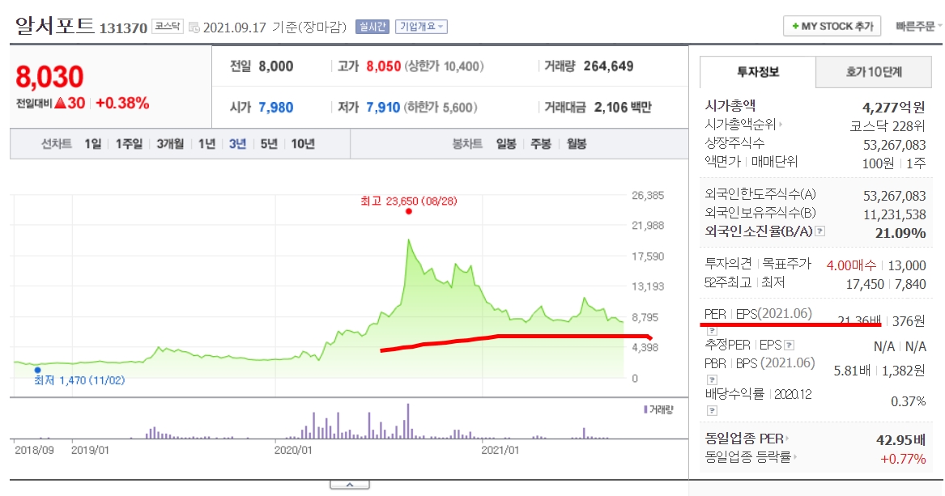945x496 pixels.
Task: Click help icon next to 외국인소진율(B/A)
Action: click(x=819, y=231)
